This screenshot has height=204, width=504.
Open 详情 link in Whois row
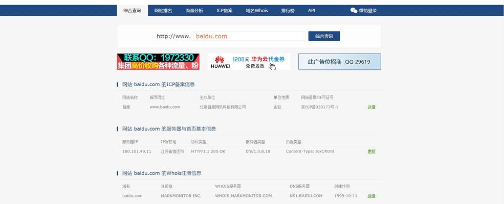coord(371,196)
